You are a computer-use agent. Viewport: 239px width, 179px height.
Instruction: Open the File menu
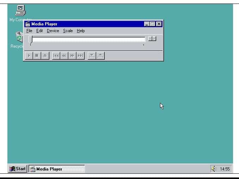point(29,31)
